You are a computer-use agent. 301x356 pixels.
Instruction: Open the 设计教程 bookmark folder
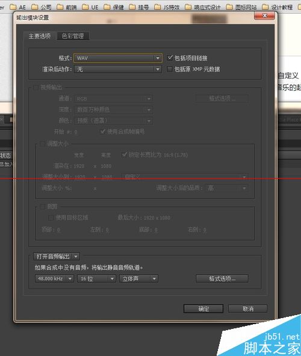point(278,7)
